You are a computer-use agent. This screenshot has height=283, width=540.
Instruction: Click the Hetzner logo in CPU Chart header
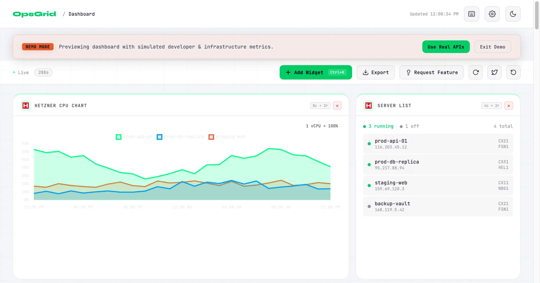coord(26,106)
